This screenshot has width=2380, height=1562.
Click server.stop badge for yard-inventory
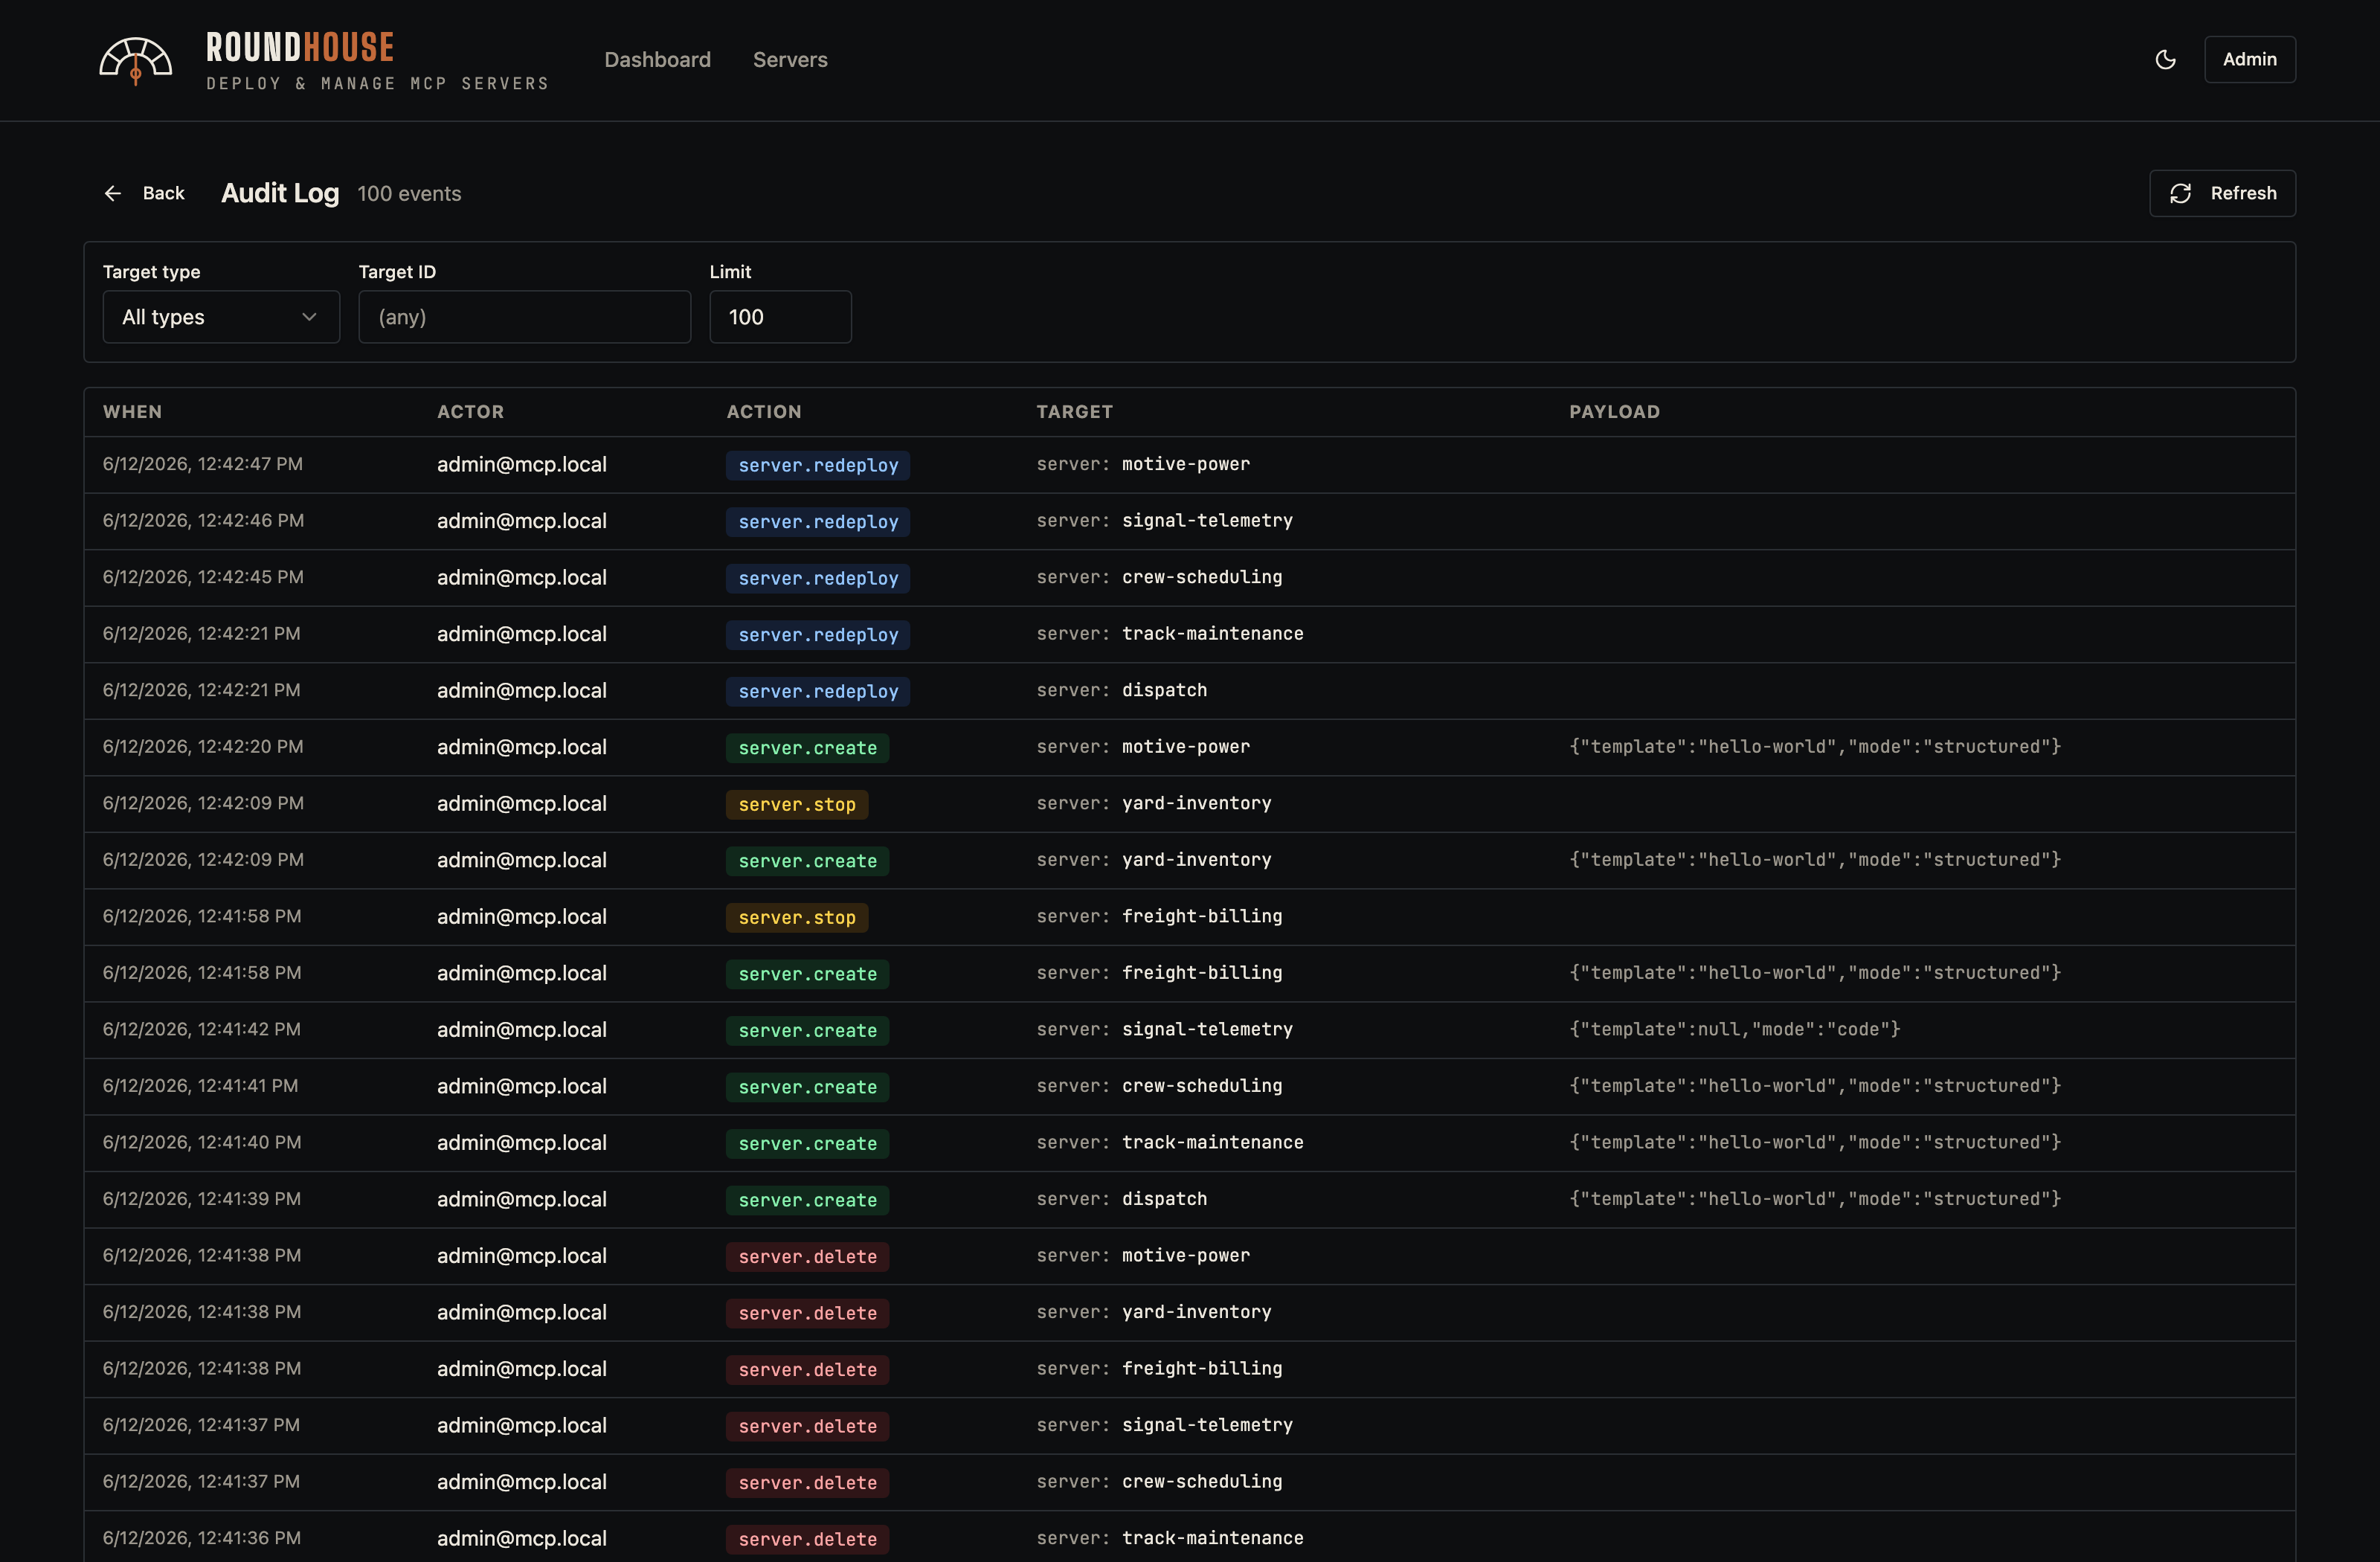click(x=797, y=804)
